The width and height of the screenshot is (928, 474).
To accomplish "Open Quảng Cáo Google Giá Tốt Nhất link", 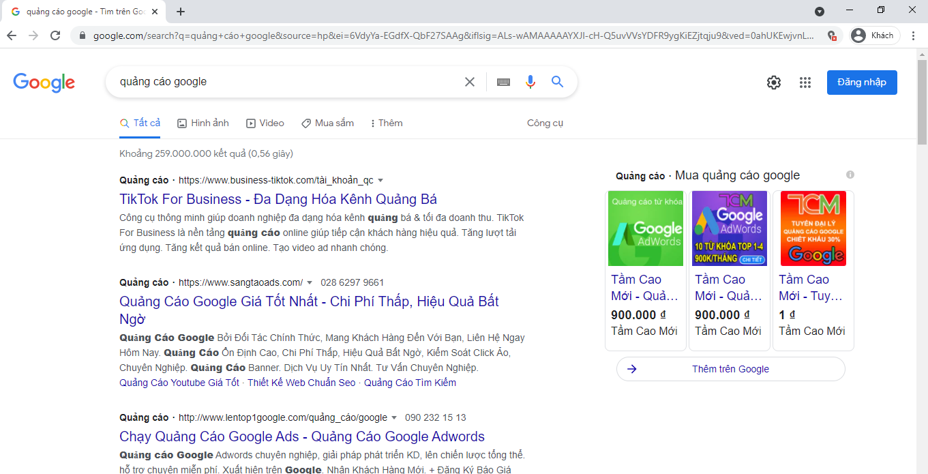I will (x=309, y=310).
